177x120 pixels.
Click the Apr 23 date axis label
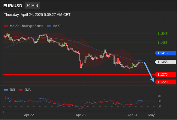pyautogui.click(x=81, y=115)
